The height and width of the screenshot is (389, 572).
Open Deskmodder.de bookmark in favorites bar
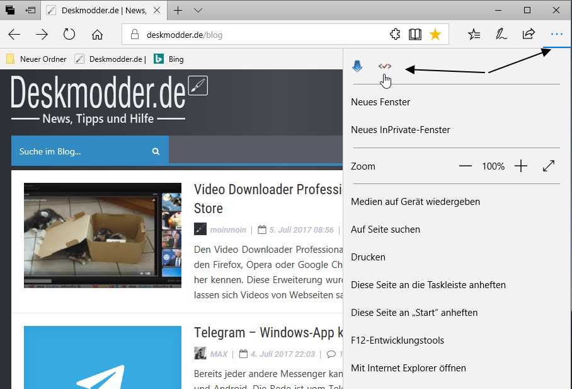pyautogui.click(x=110, y=59)
